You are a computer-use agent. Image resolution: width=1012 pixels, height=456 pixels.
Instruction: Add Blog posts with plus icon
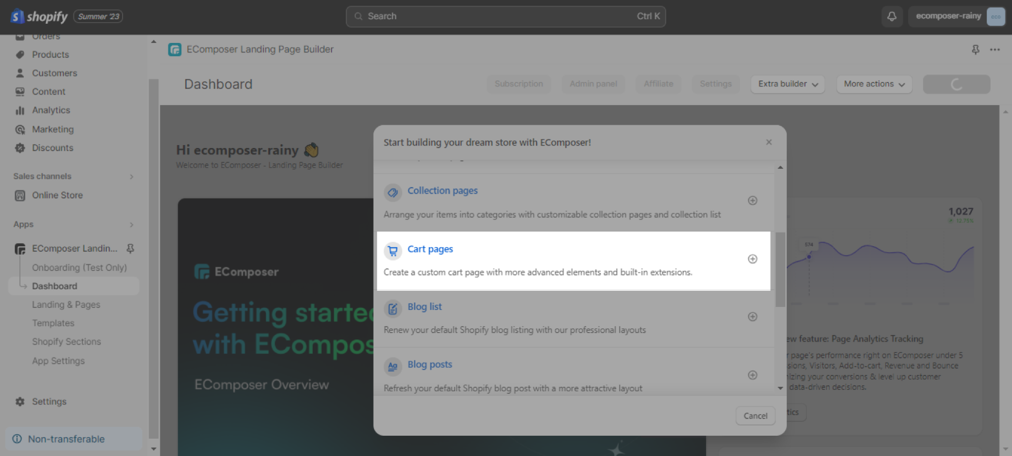click(753, 375)
